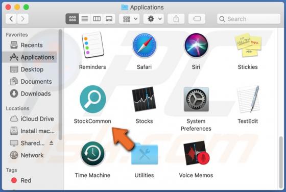Viewport: 286px width, 192px height.
Task: Click the "Utilities" name label
Action: click(144, 176)
